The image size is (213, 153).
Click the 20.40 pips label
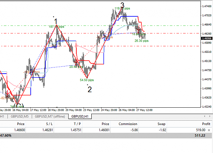click(76, 67)
